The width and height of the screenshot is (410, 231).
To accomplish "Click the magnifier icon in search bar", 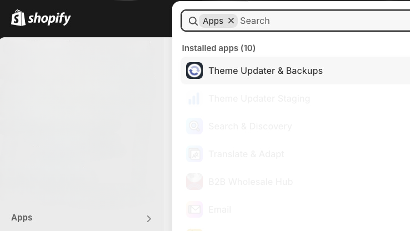I will (193, 21).
